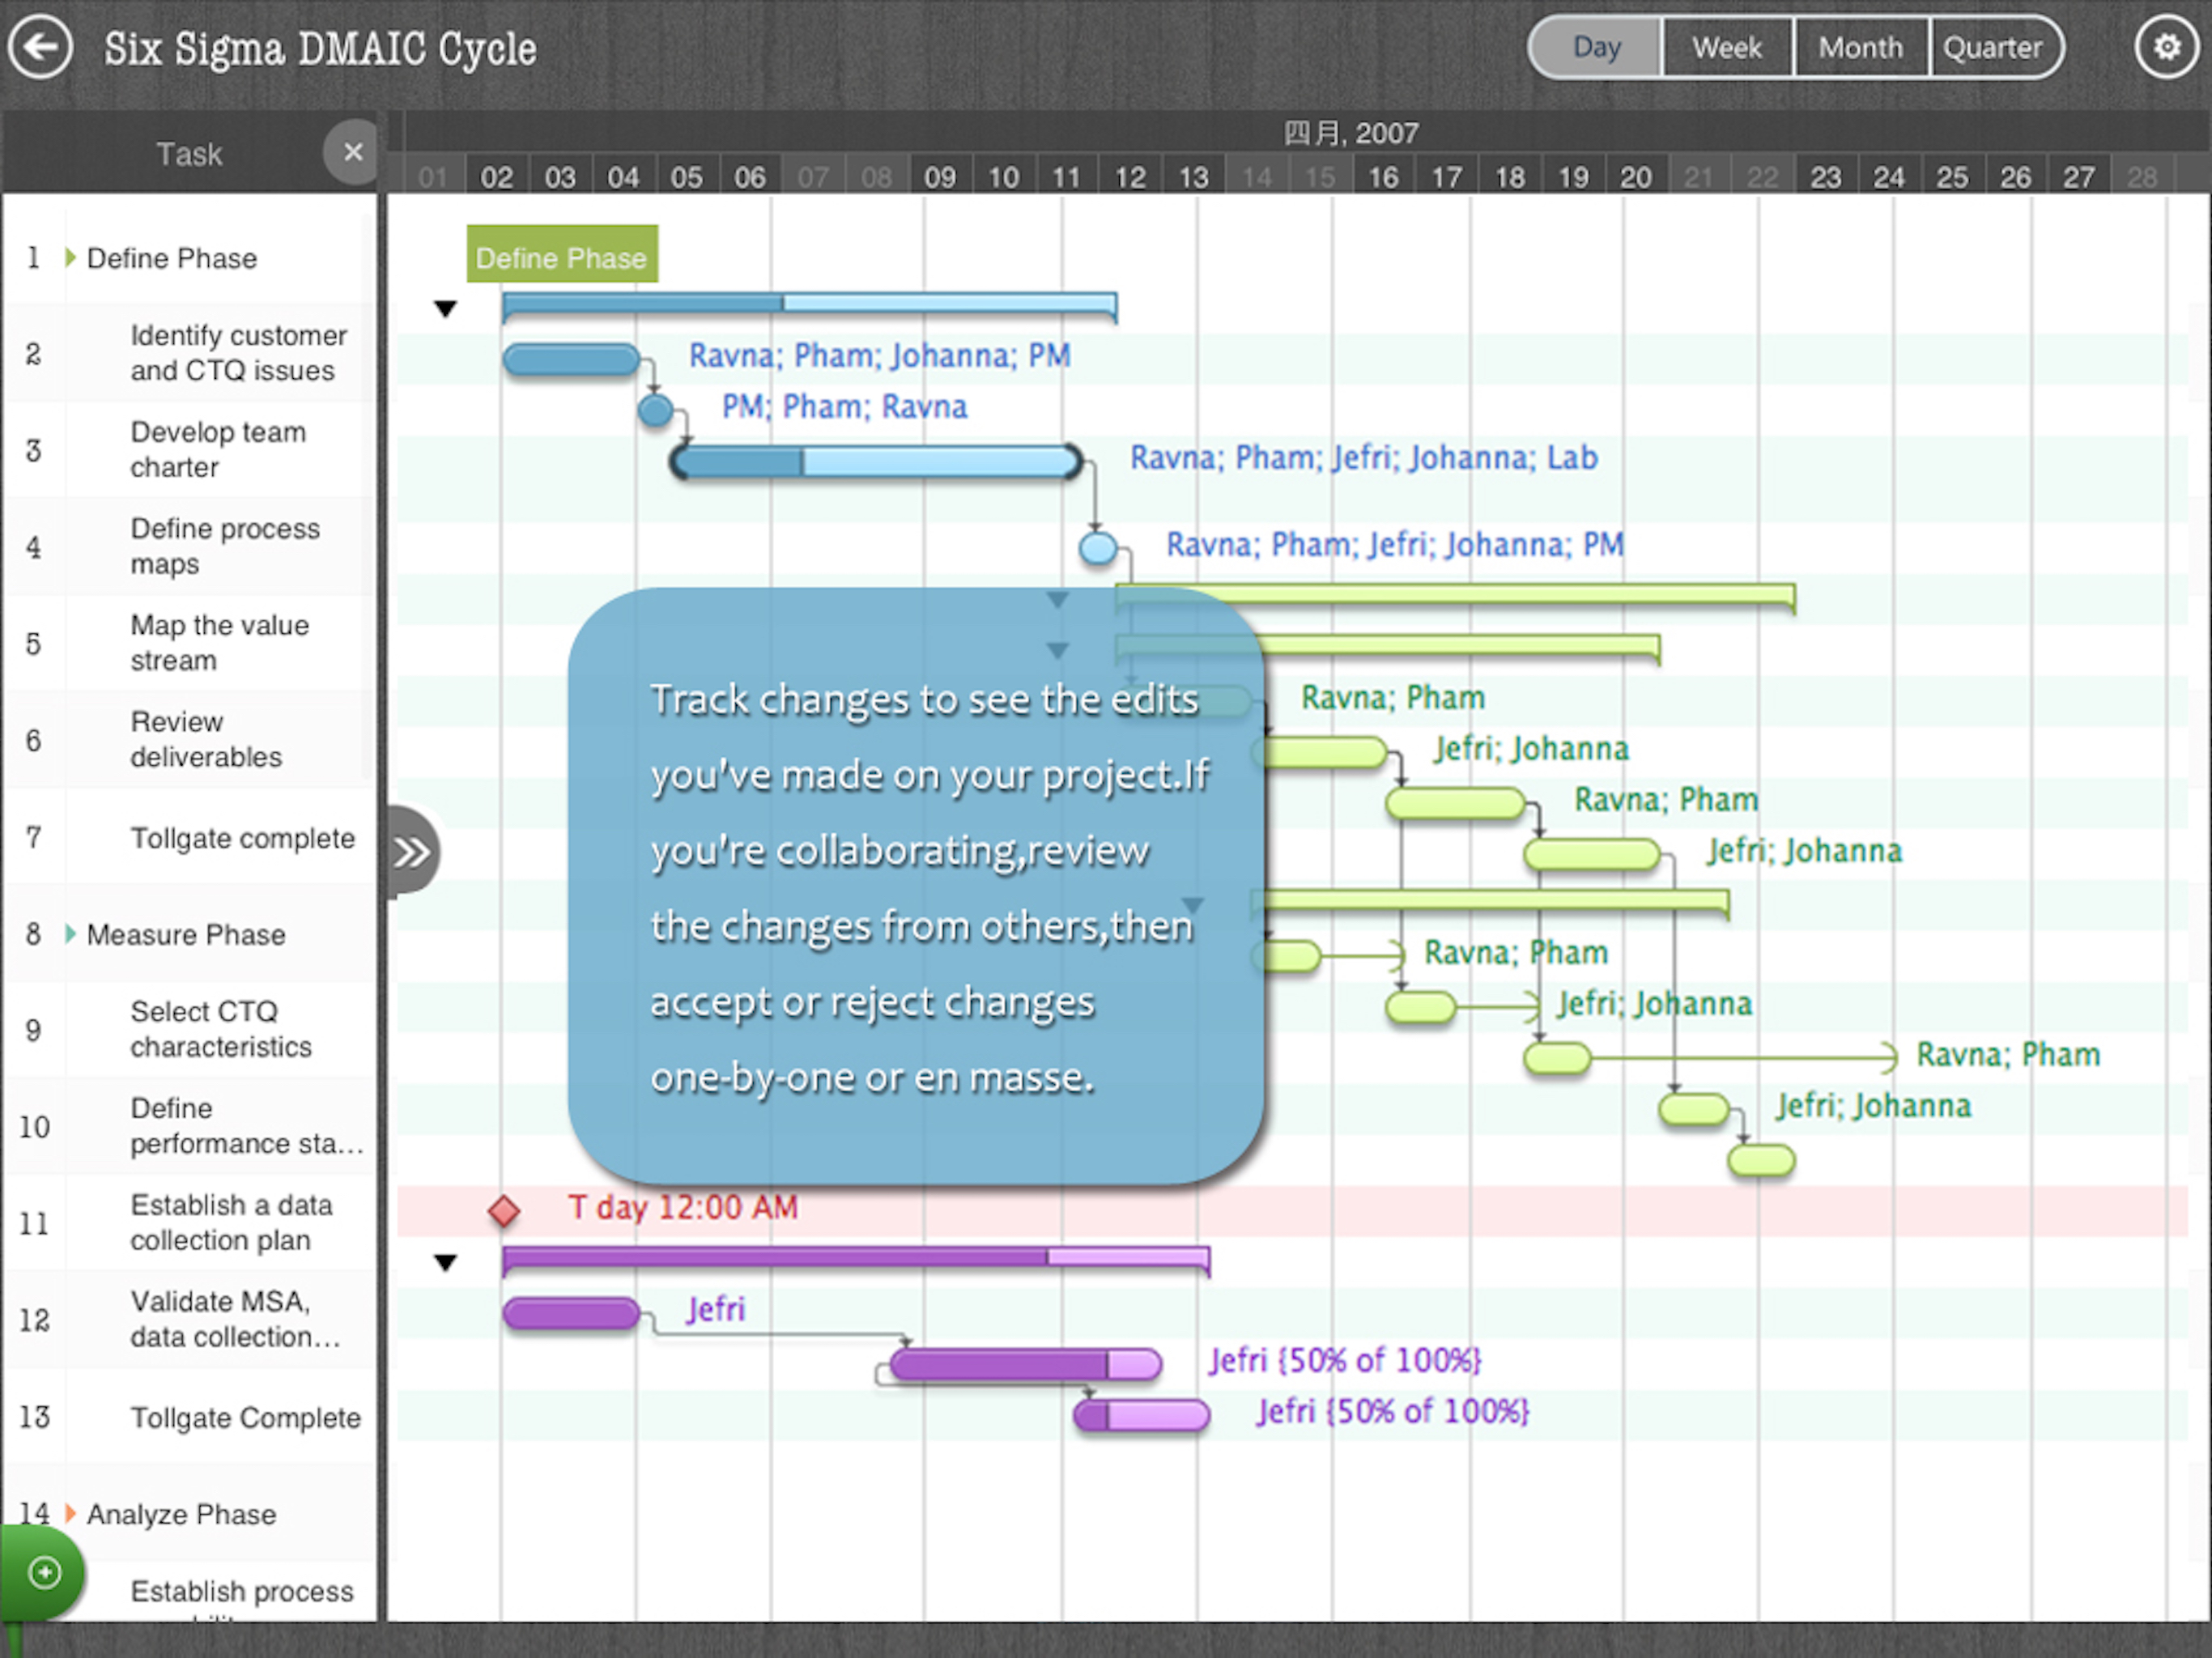Screen dimensions: 2212x1658
Task: Switch timeline to Month view
Action: coord(1860,47)
